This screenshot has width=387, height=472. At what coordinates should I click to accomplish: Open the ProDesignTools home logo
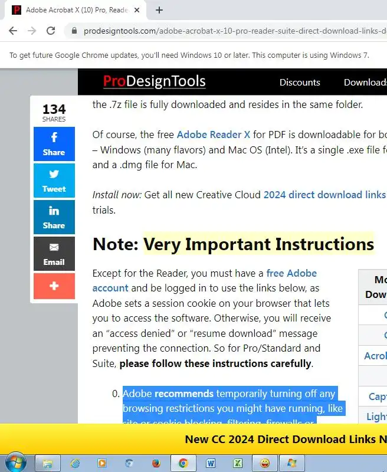tap(154, 81)
